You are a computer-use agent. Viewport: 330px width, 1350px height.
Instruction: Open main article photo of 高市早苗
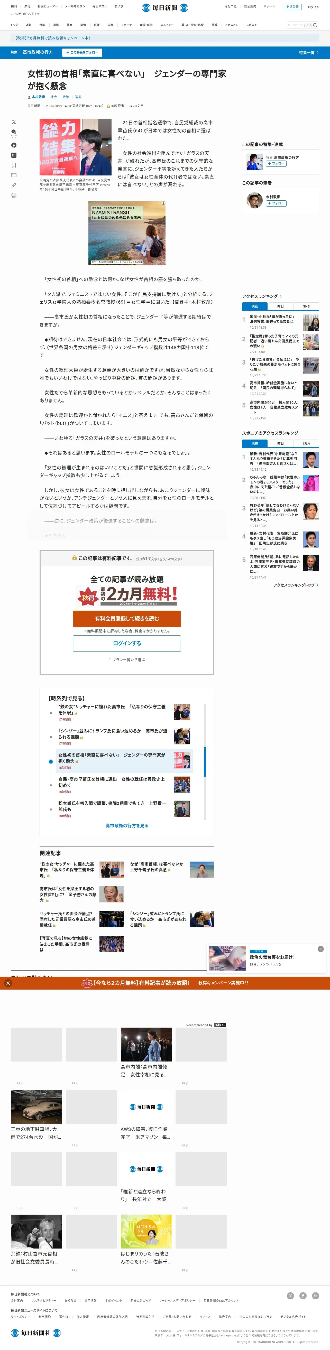(x=76, y=147)
